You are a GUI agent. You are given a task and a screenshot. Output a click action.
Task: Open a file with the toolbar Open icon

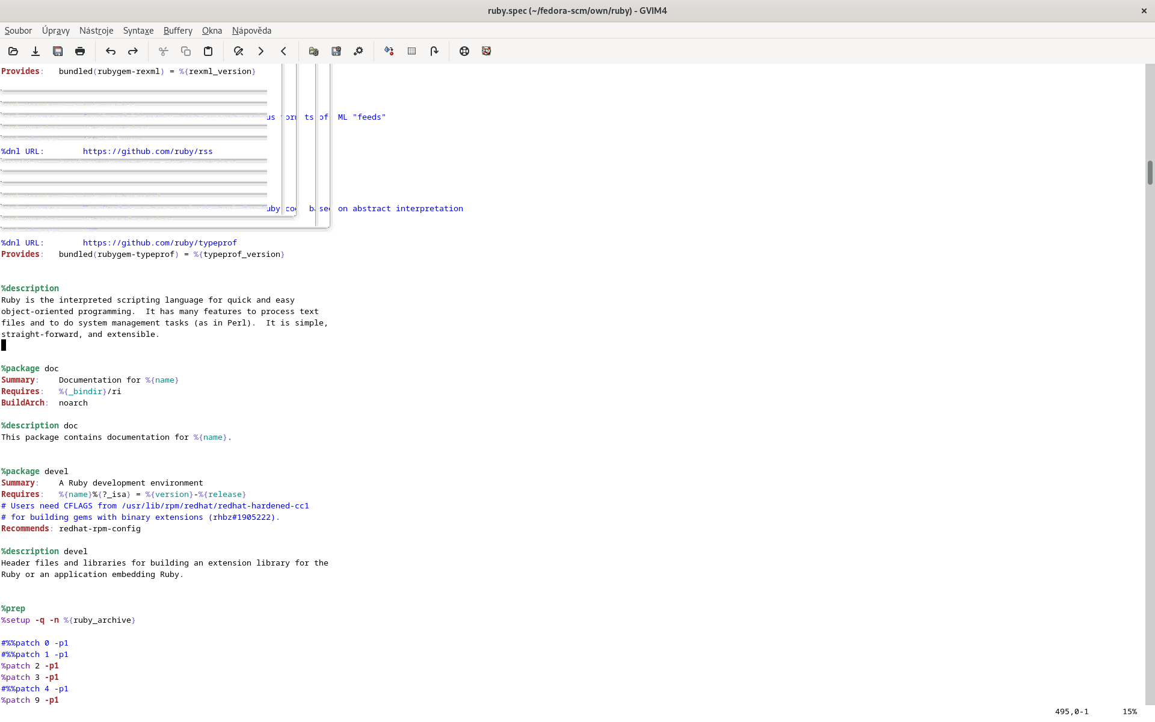click(x=13, y=51)
